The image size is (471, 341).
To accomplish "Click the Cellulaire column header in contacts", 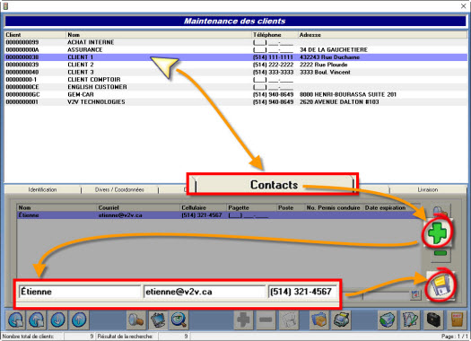I will click(x=203, y=207).
